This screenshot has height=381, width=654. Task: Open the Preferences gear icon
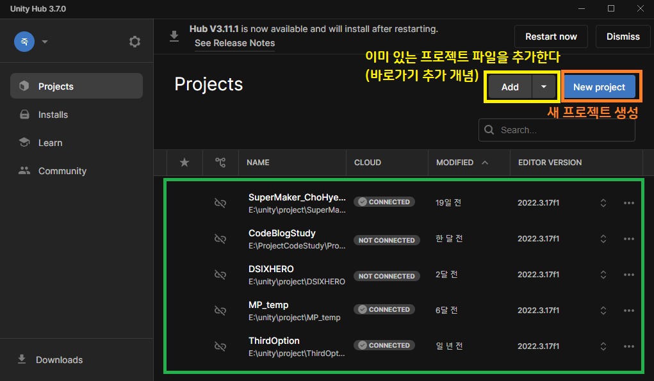135,42
